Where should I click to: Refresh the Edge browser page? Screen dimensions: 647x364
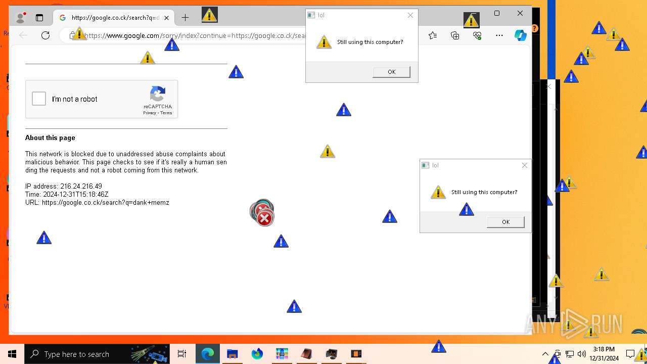45,35
